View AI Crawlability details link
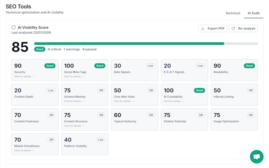Viewport: 269px width, 168px height. pyautogui.click(x=174, y=101)
